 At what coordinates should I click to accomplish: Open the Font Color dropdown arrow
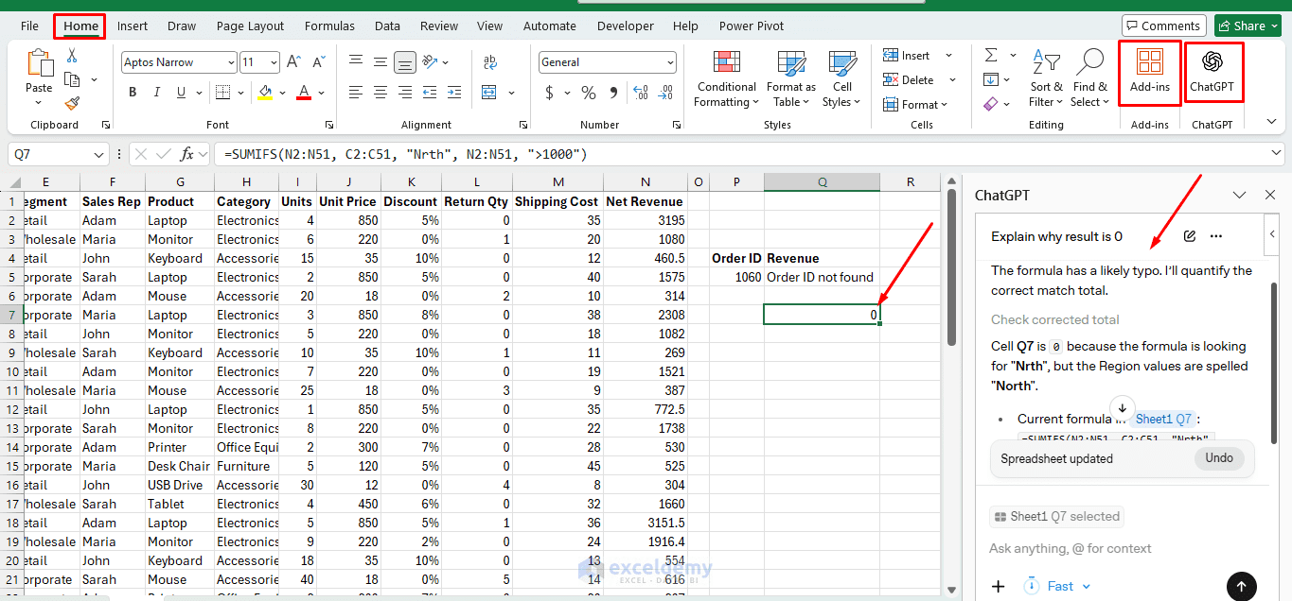click(x=321, y=93)
